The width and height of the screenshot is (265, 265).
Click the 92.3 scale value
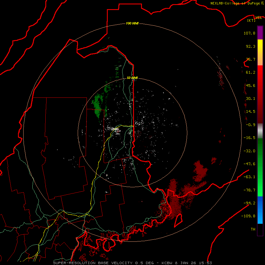[251, 46]
